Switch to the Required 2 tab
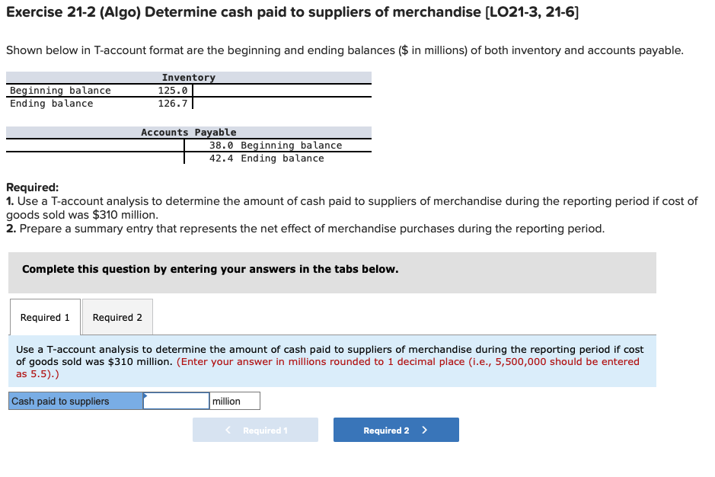The width and height of the screenshot is (715, 477). click(x=117, y=317)
